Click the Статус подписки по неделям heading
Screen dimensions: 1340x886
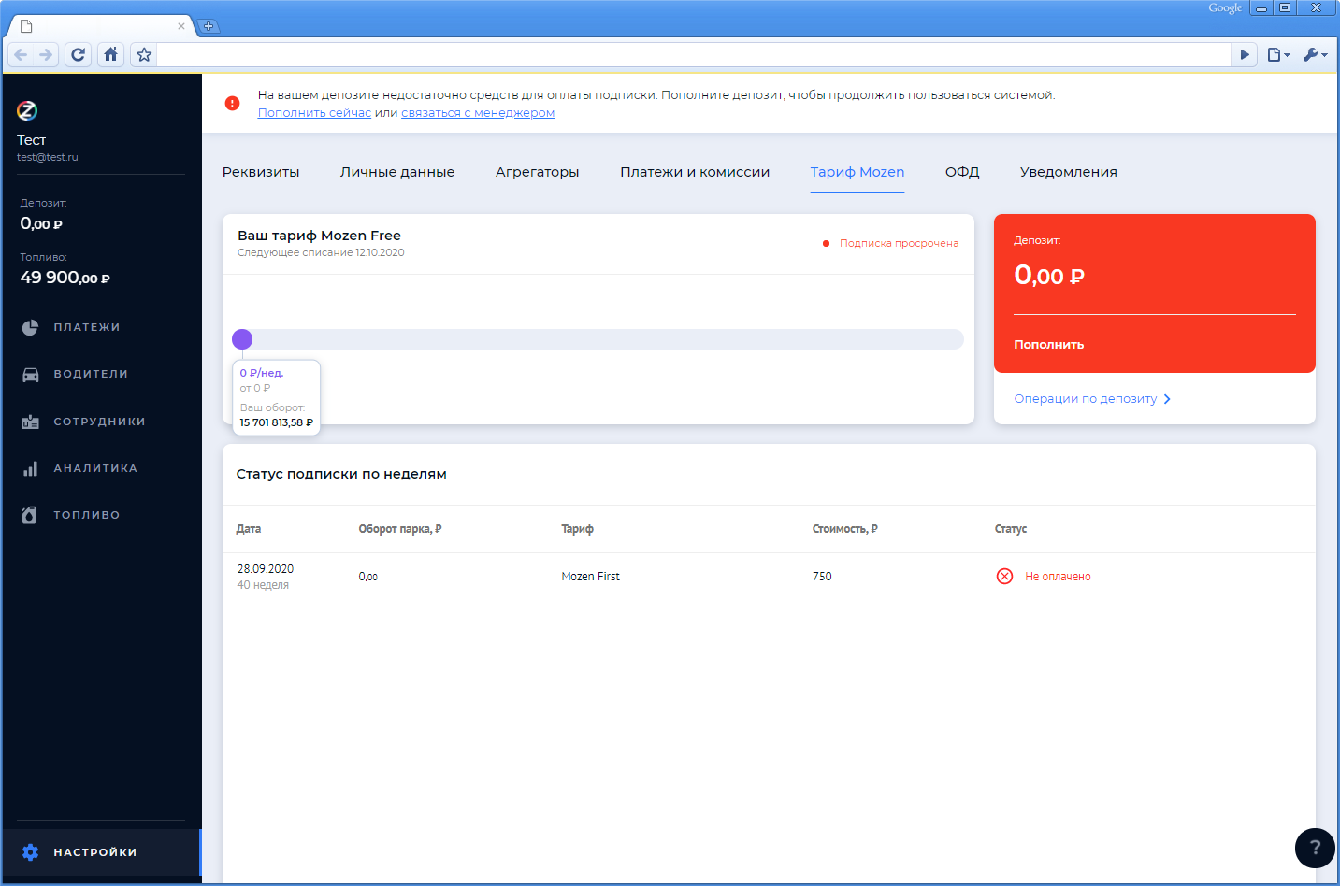341,474
